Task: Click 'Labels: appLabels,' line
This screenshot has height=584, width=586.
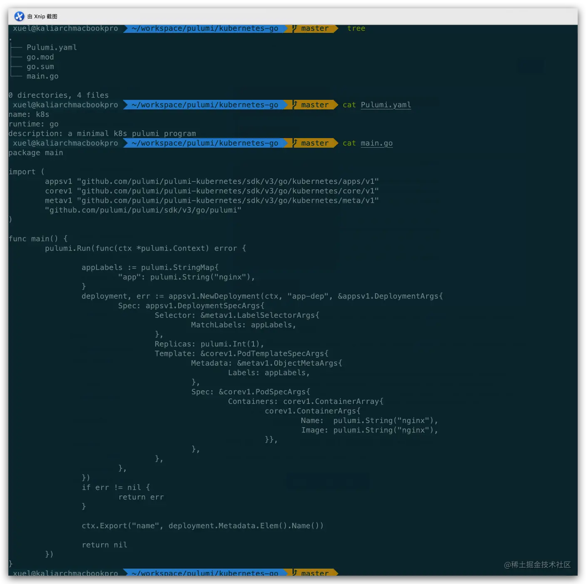Action: 269,373
